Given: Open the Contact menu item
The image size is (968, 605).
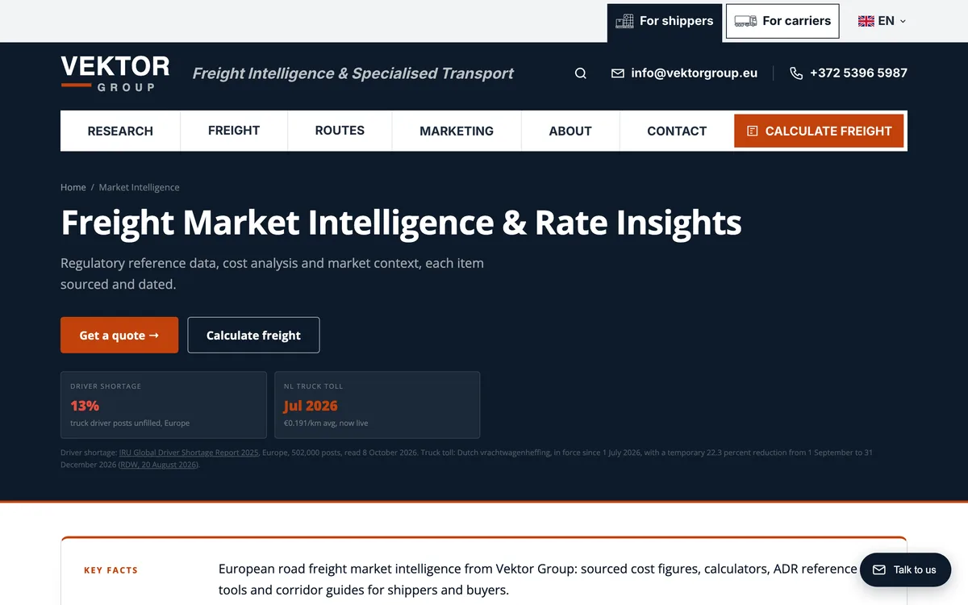Looking at the screenshot, I should [x=677, y=131].
